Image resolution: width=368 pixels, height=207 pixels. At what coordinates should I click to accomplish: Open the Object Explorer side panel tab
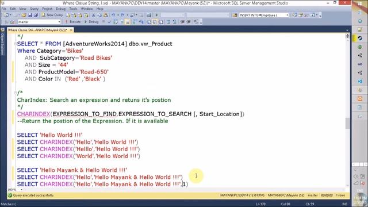[x=2, y=42]
